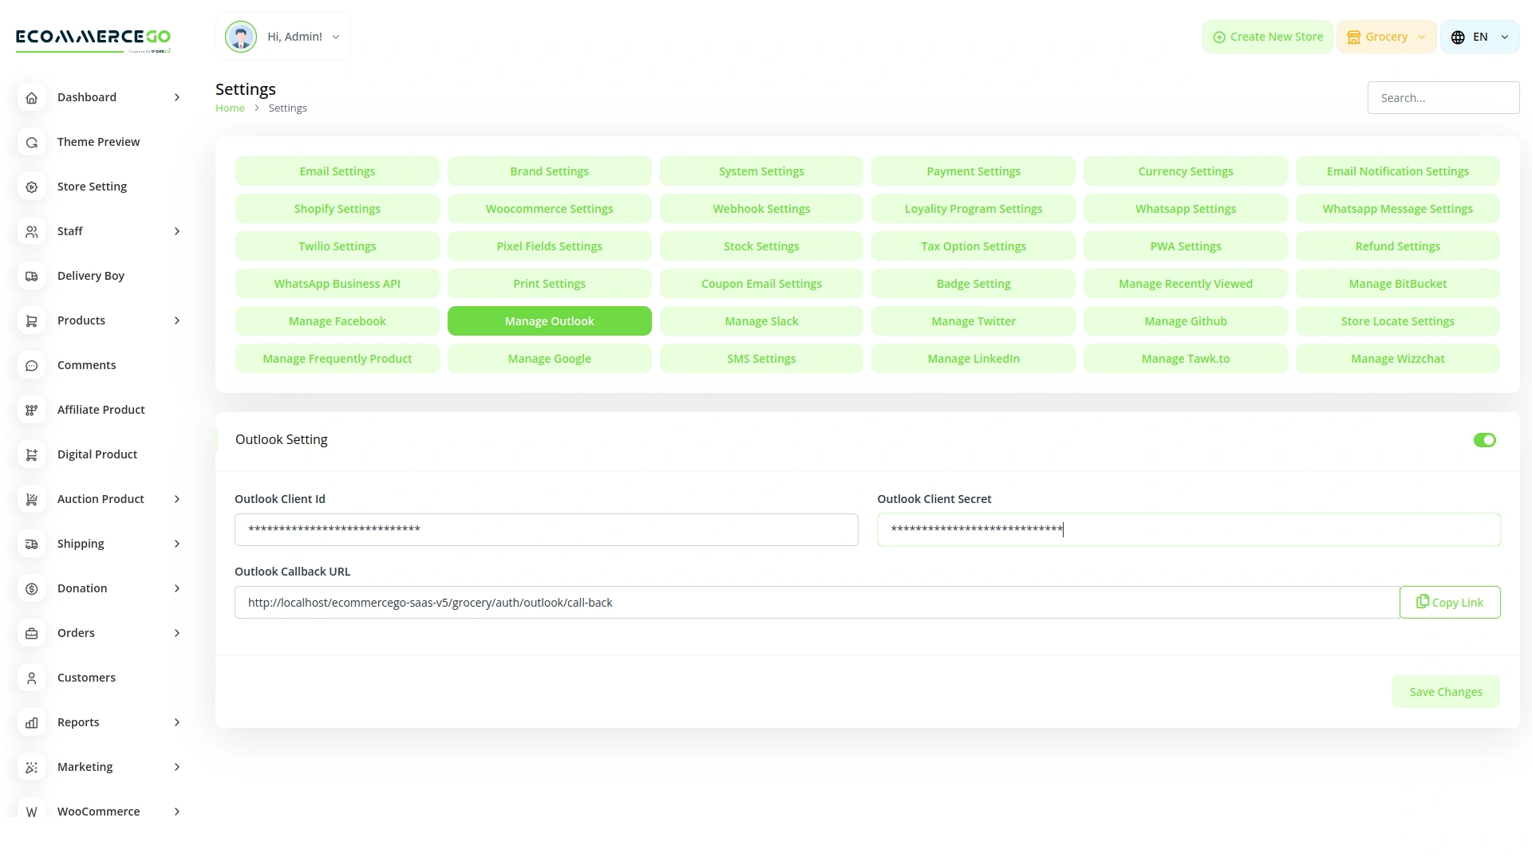Switch to Manage Slack settings tab
The height and width of the screenshot is (861, 1532).
pos(761,321)
